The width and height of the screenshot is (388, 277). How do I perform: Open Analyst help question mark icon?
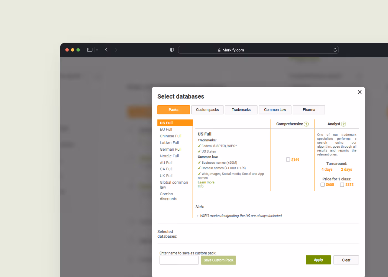(344, 124)
